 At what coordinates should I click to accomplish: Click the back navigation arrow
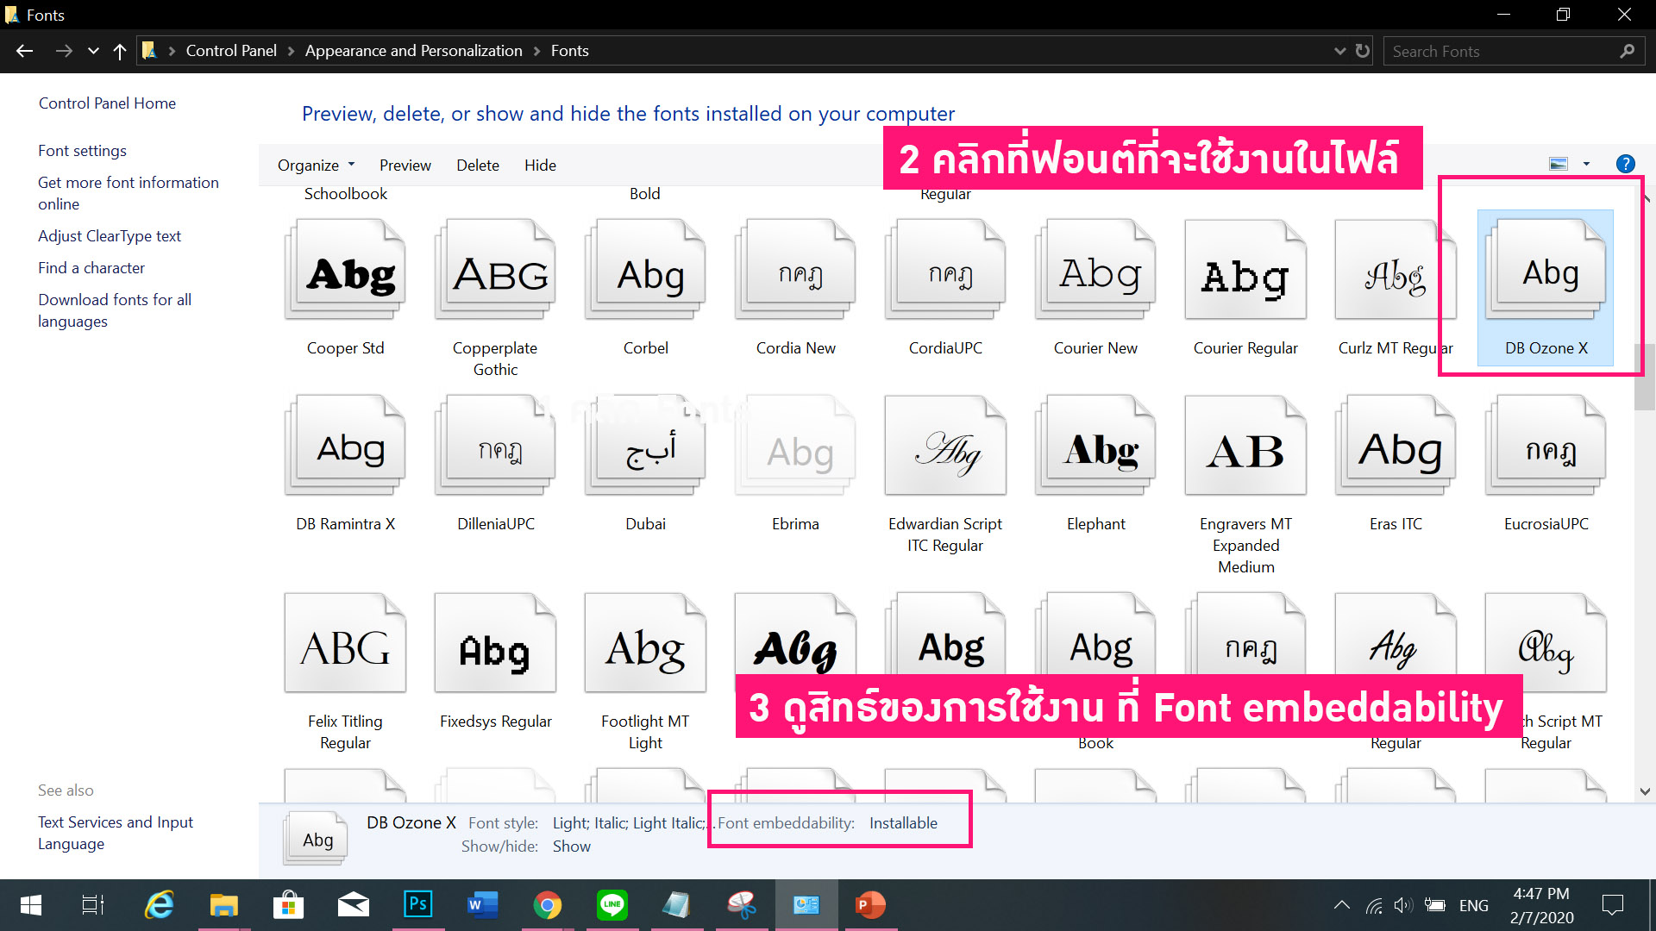pos(25,51)
